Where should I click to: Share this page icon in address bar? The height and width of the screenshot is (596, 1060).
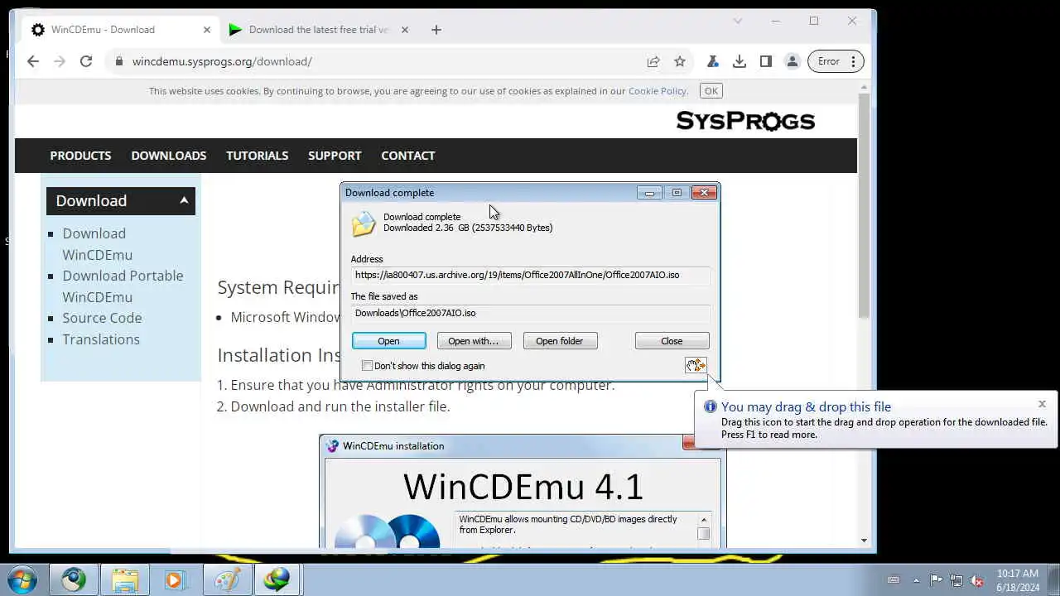653,61
